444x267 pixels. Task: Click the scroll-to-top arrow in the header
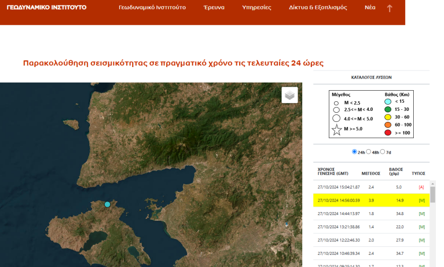(x=390, y=8)
